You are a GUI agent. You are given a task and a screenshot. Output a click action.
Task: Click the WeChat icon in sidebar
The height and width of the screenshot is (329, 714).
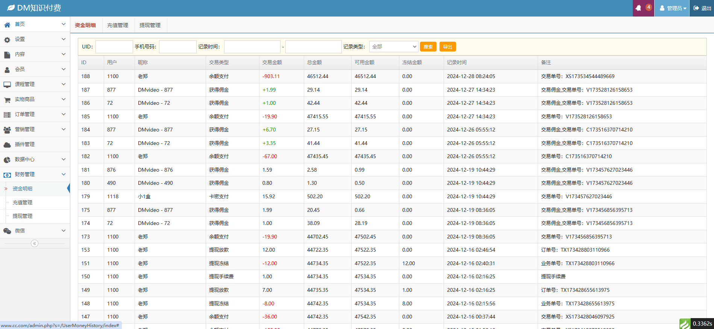coord(7,231)
